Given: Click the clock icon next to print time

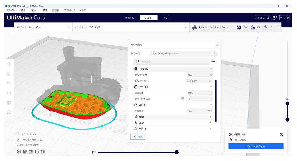Looking at the screenshot, I should tap(230, 134).
